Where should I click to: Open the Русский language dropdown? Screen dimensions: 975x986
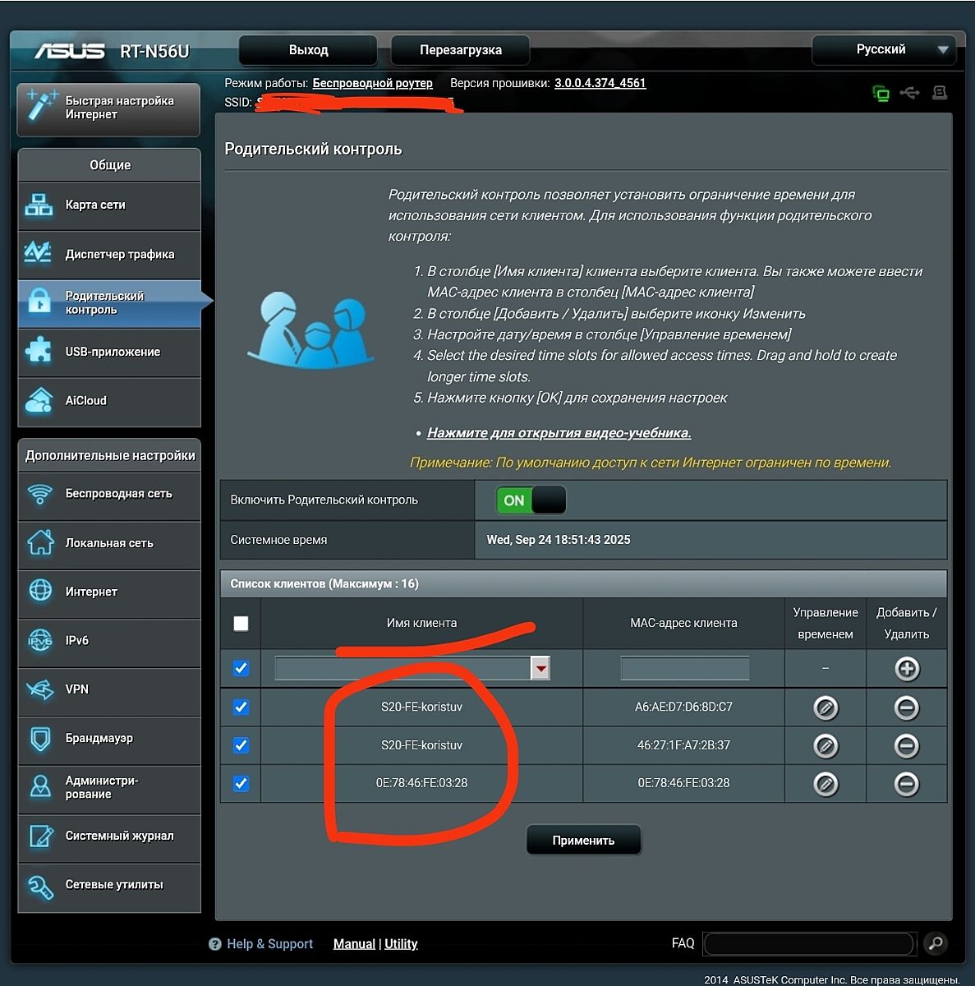[884, 50]
